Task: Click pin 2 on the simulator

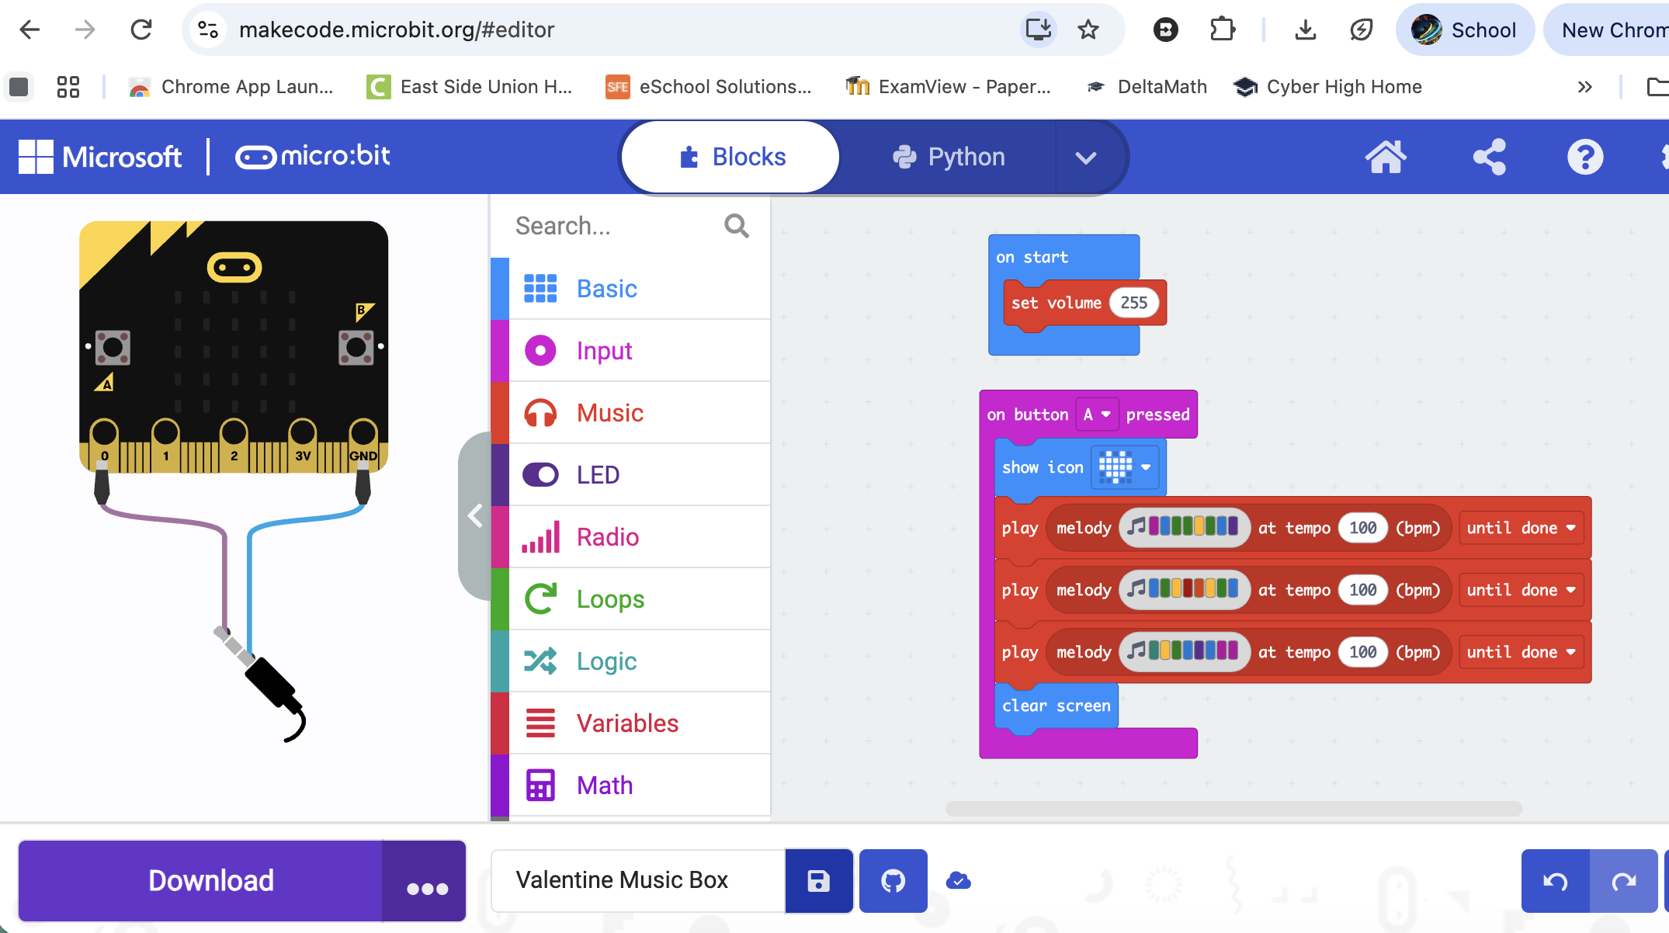Action: click(234, 445)
